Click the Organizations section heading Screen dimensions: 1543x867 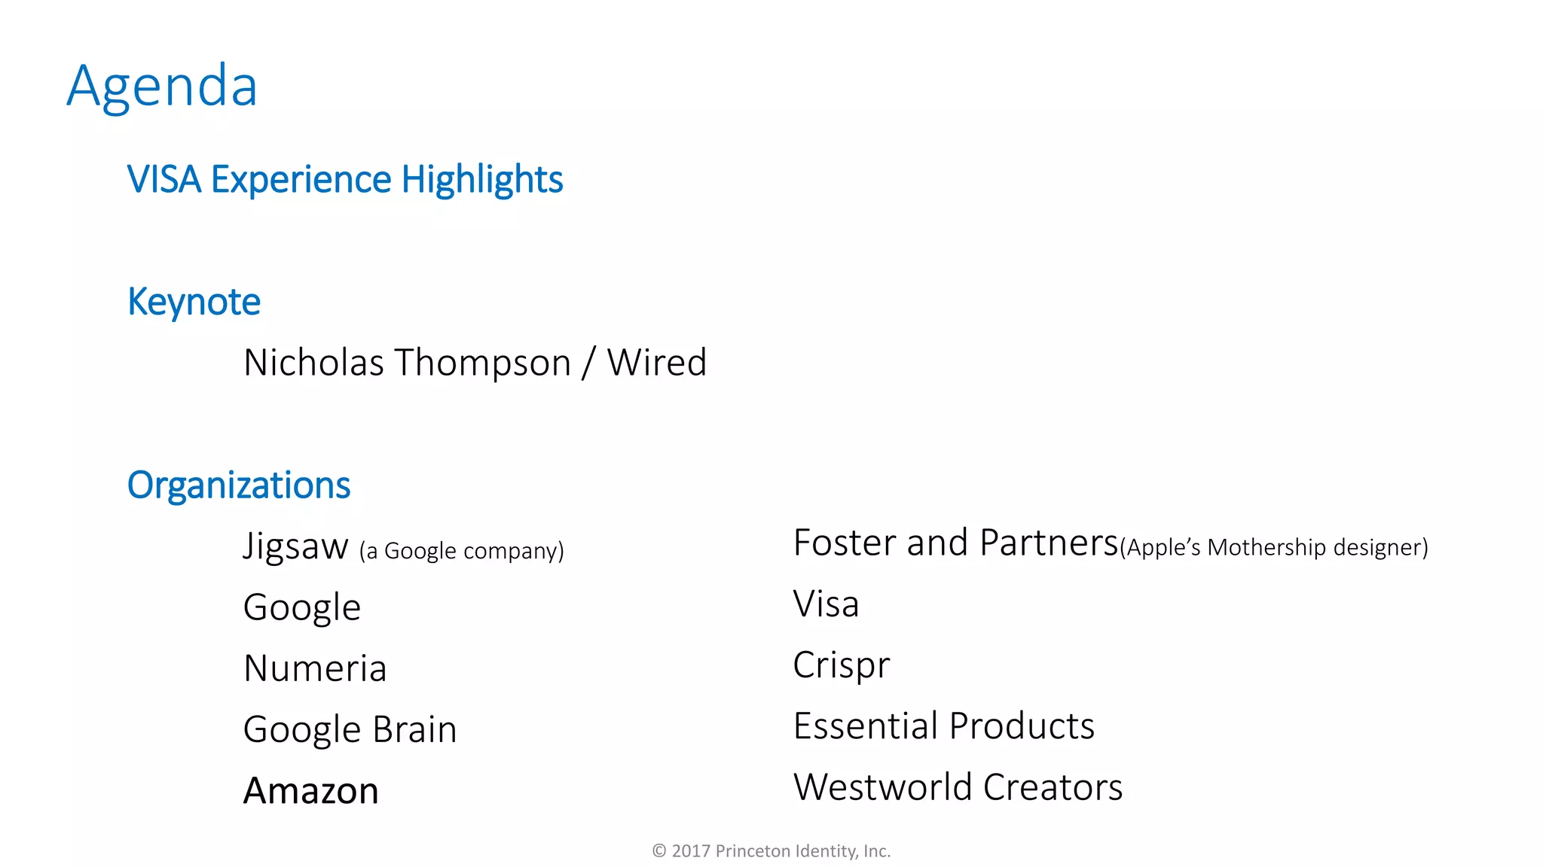point(238,485)
